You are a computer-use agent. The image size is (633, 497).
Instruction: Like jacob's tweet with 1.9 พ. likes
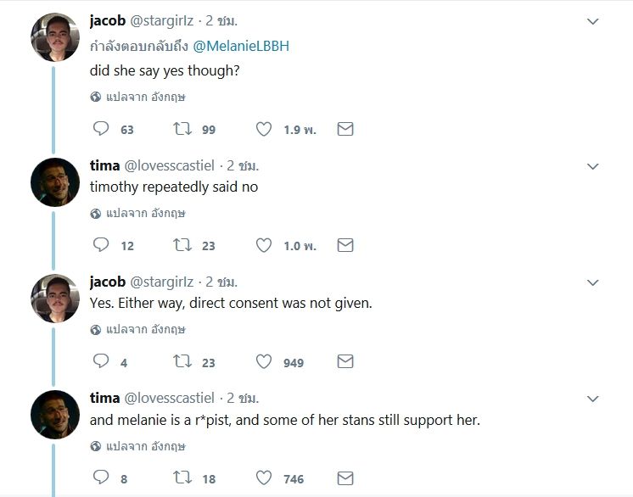point(264,129)
